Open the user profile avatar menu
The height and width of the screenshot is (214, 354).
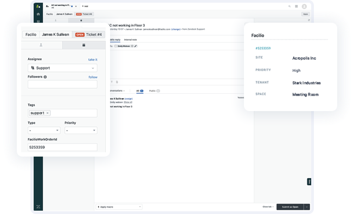tap(304, 7)
